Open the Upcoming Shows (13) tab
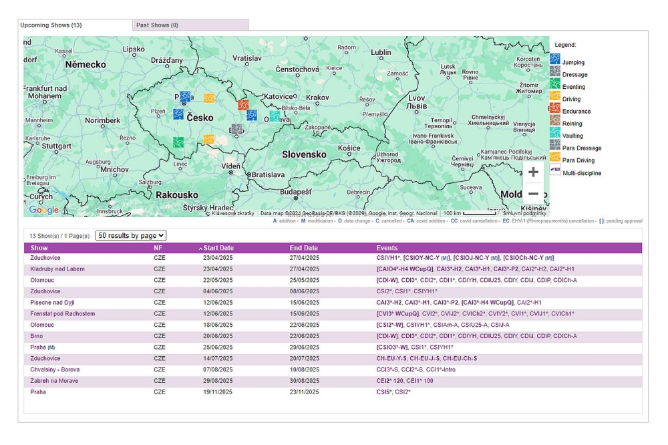This screenshot has width=668, height=445. [x=75, y=25]
